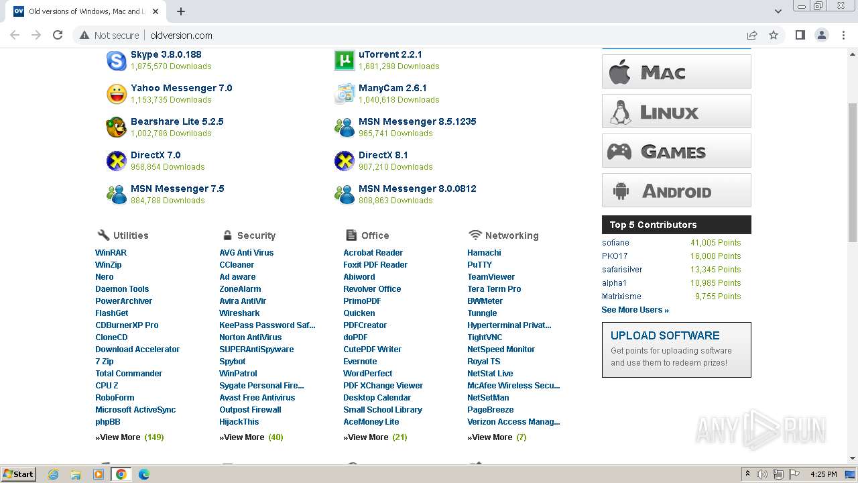Open contributor sofiane profile
This screenshot has width=858, height=483.
click(615, 243)
